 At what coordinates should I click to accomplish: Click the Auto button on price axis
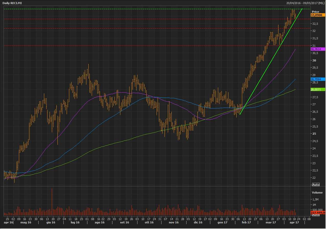point(316,184)
